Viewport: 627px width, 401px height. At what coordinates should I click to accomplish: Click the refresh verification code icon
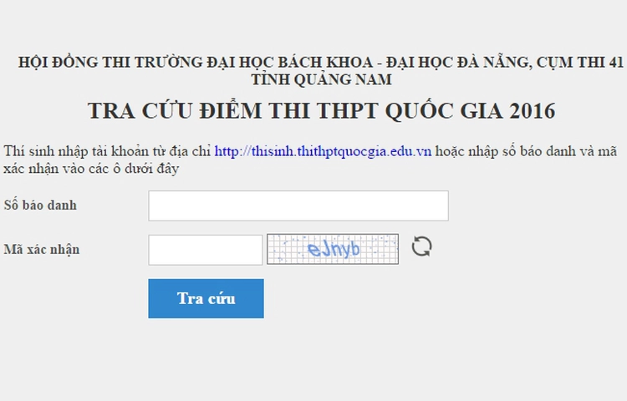coord(422,247)
